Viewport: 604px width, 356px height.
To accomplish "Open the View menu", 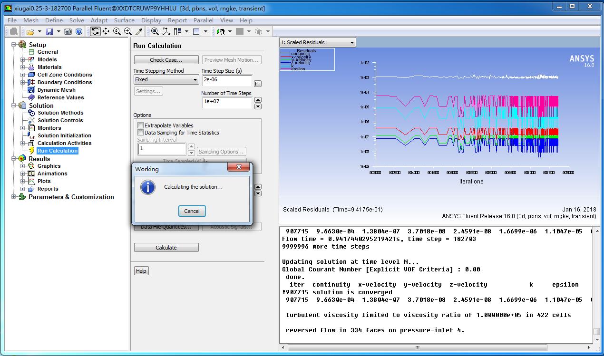I will click(227, 20).
